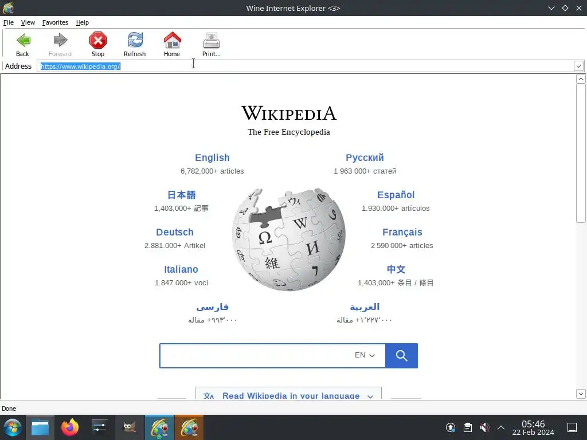Click the page scrollbar up arrow
This screenshot has height=440, width=587.
[x=581, y=78]
